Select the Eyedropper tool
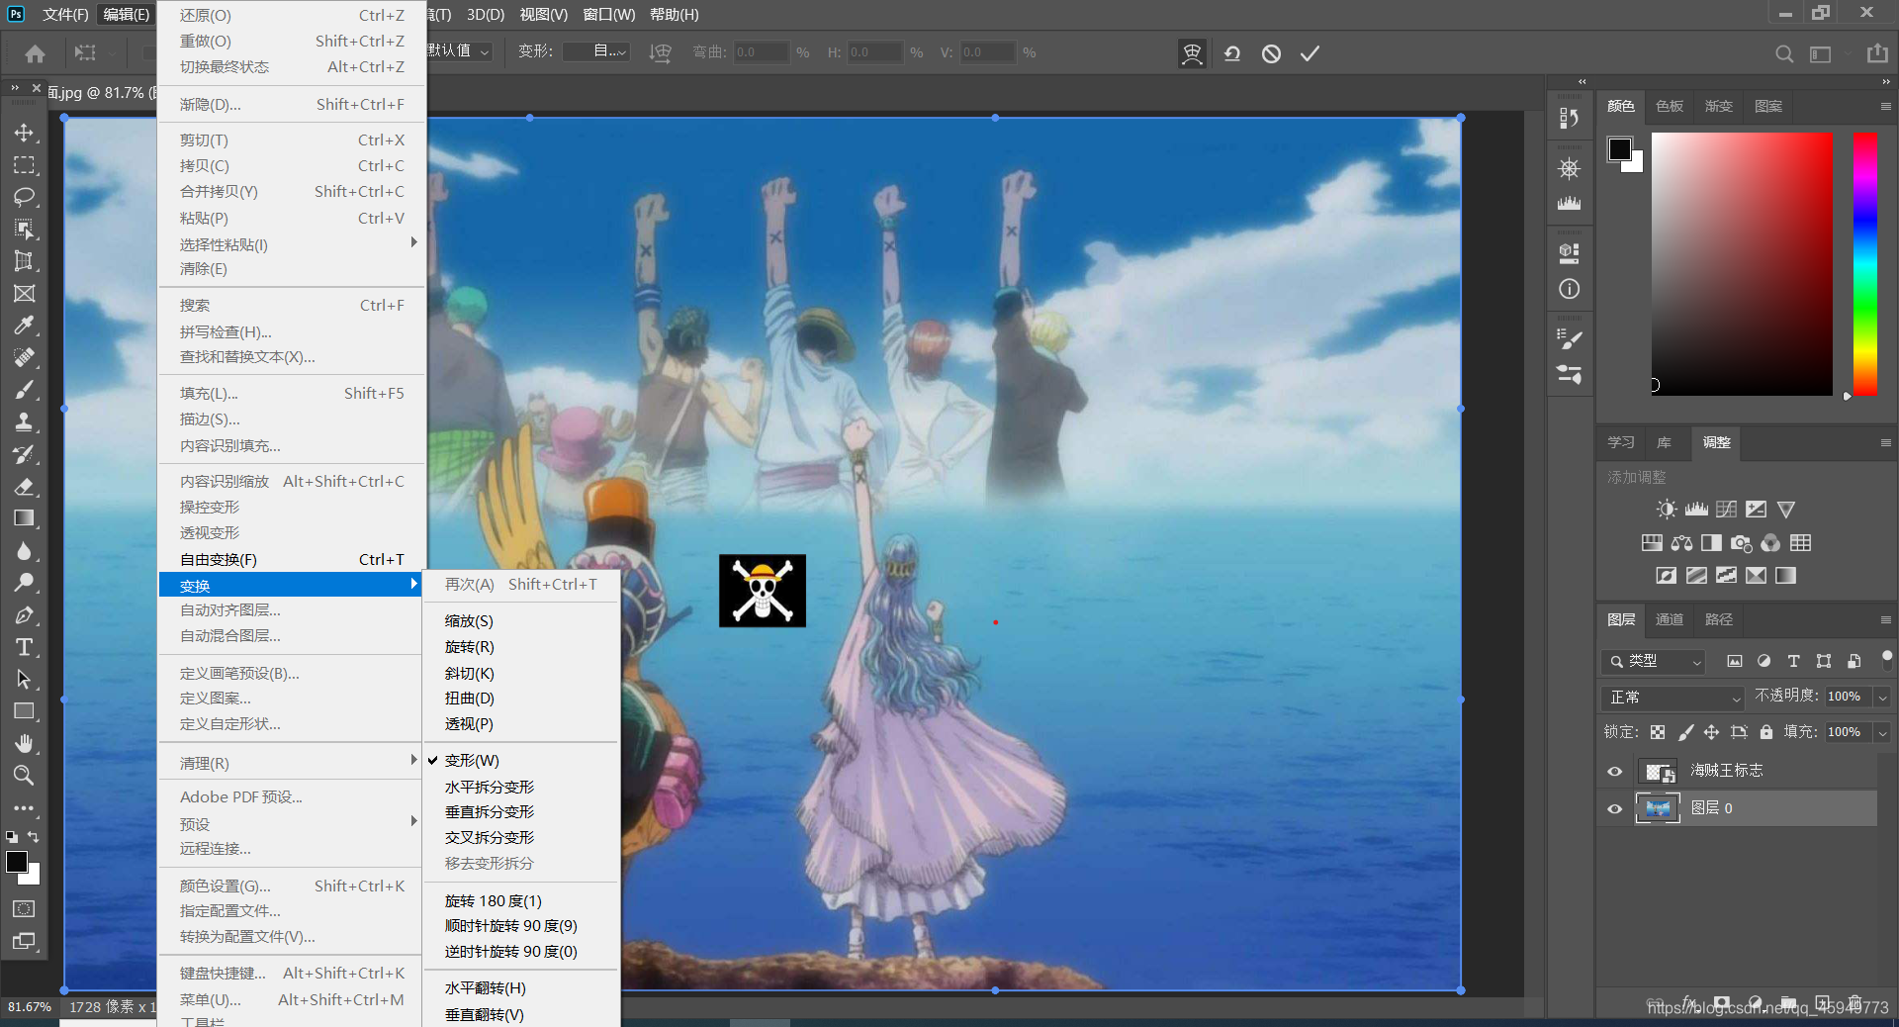1899x1027 pixels. click(x=24, y=326)
